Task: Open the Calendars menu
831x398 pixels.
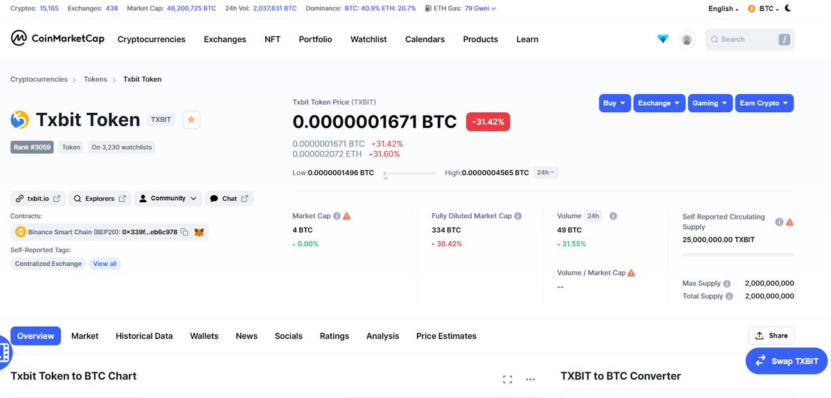Action: pyautogui.click(x=425, y=39)
